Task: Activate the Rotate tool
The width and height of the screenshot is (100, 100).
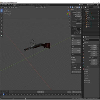Action: (x=1, y=21)
